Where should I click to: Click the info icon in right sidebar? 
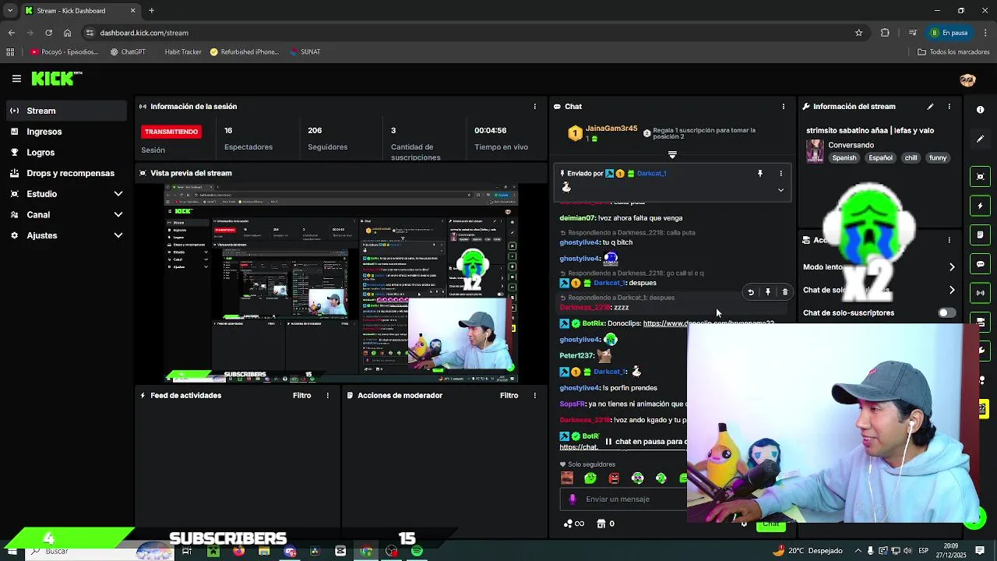(x=981, y=110)
